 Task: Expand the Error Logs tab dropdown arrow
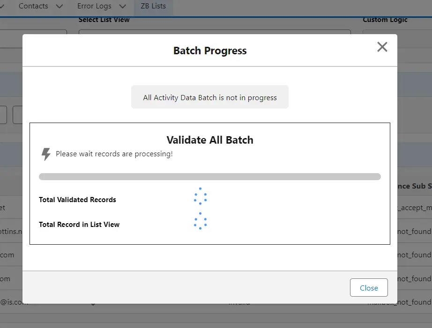(123, 7)
